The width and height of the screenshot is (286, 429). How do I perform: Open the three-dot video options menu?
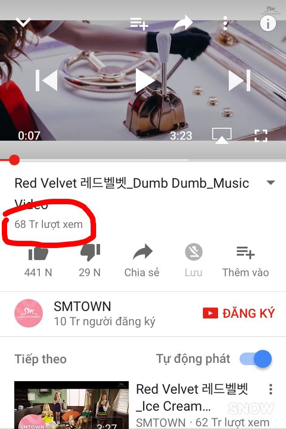(x=225, y=23)
